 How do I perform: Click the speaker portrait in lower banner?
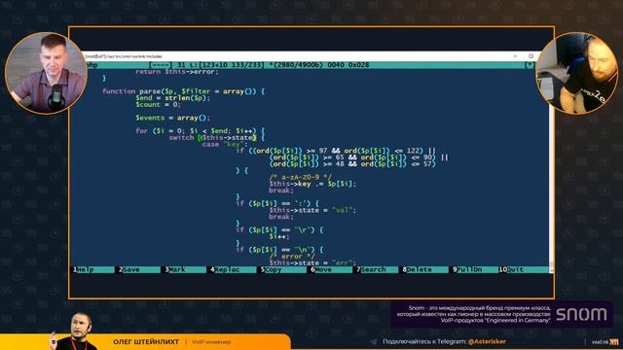[76, 331]
